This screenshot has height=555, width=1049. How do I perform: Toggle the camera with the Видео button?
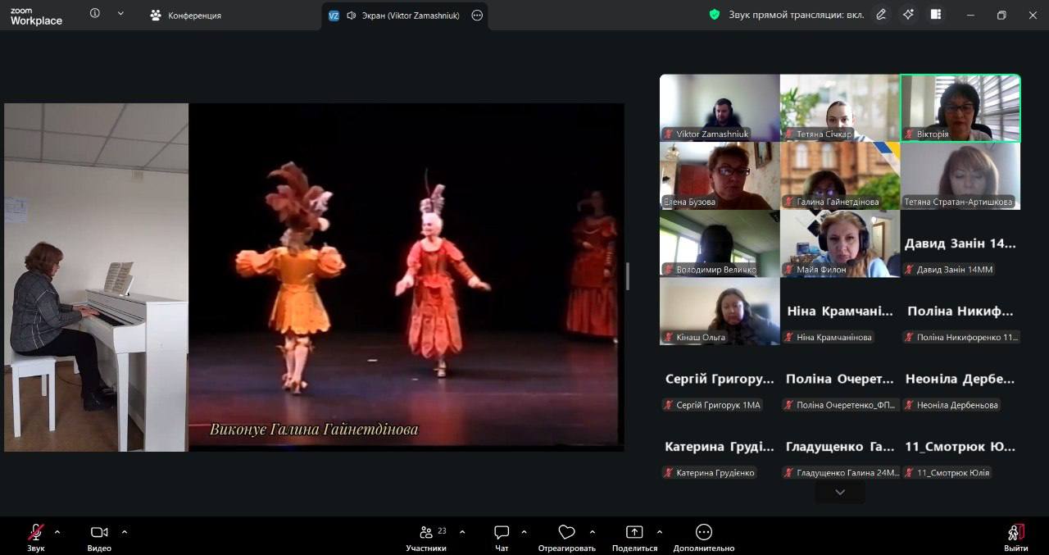point(99,532)
